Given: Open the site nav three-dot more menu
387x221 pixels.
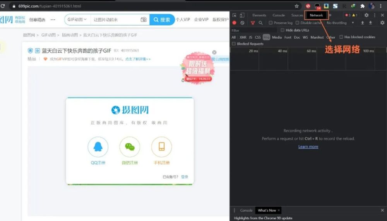Looking at the screenshot, I should point(53,20).
